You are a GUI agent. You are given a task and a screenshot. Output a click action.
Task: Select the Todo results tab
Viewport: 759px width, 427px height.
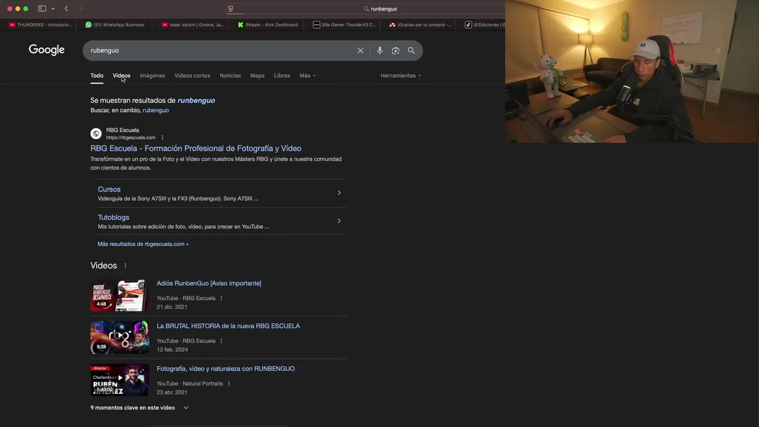tap(97, 76)
